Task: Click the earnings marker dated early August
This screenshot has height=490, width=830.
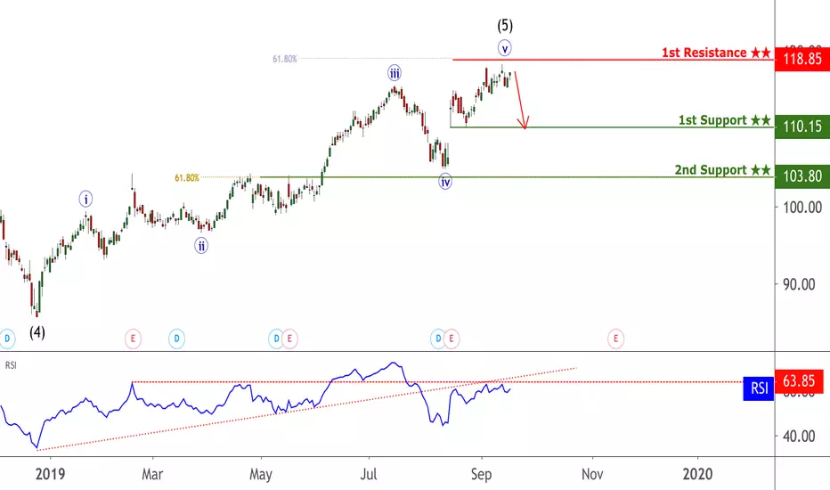Action: coord(452,339)
